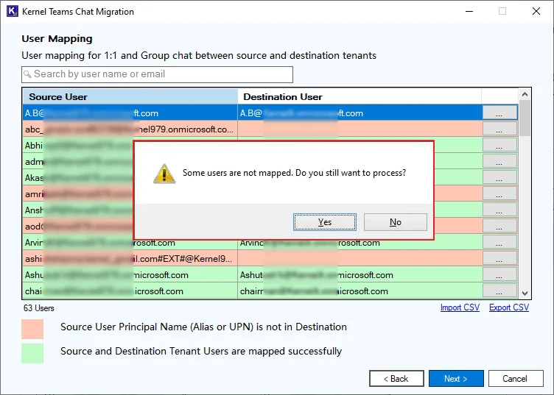Open browse button for Ansh row
The width and height of the screenshot is (554, 395).
(x=499, y=210)
